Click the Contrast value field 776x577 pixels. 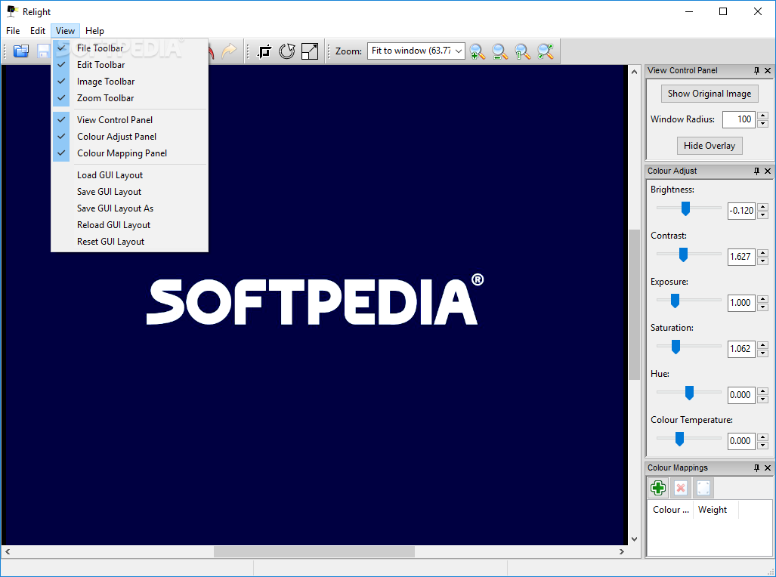[741, 257]
